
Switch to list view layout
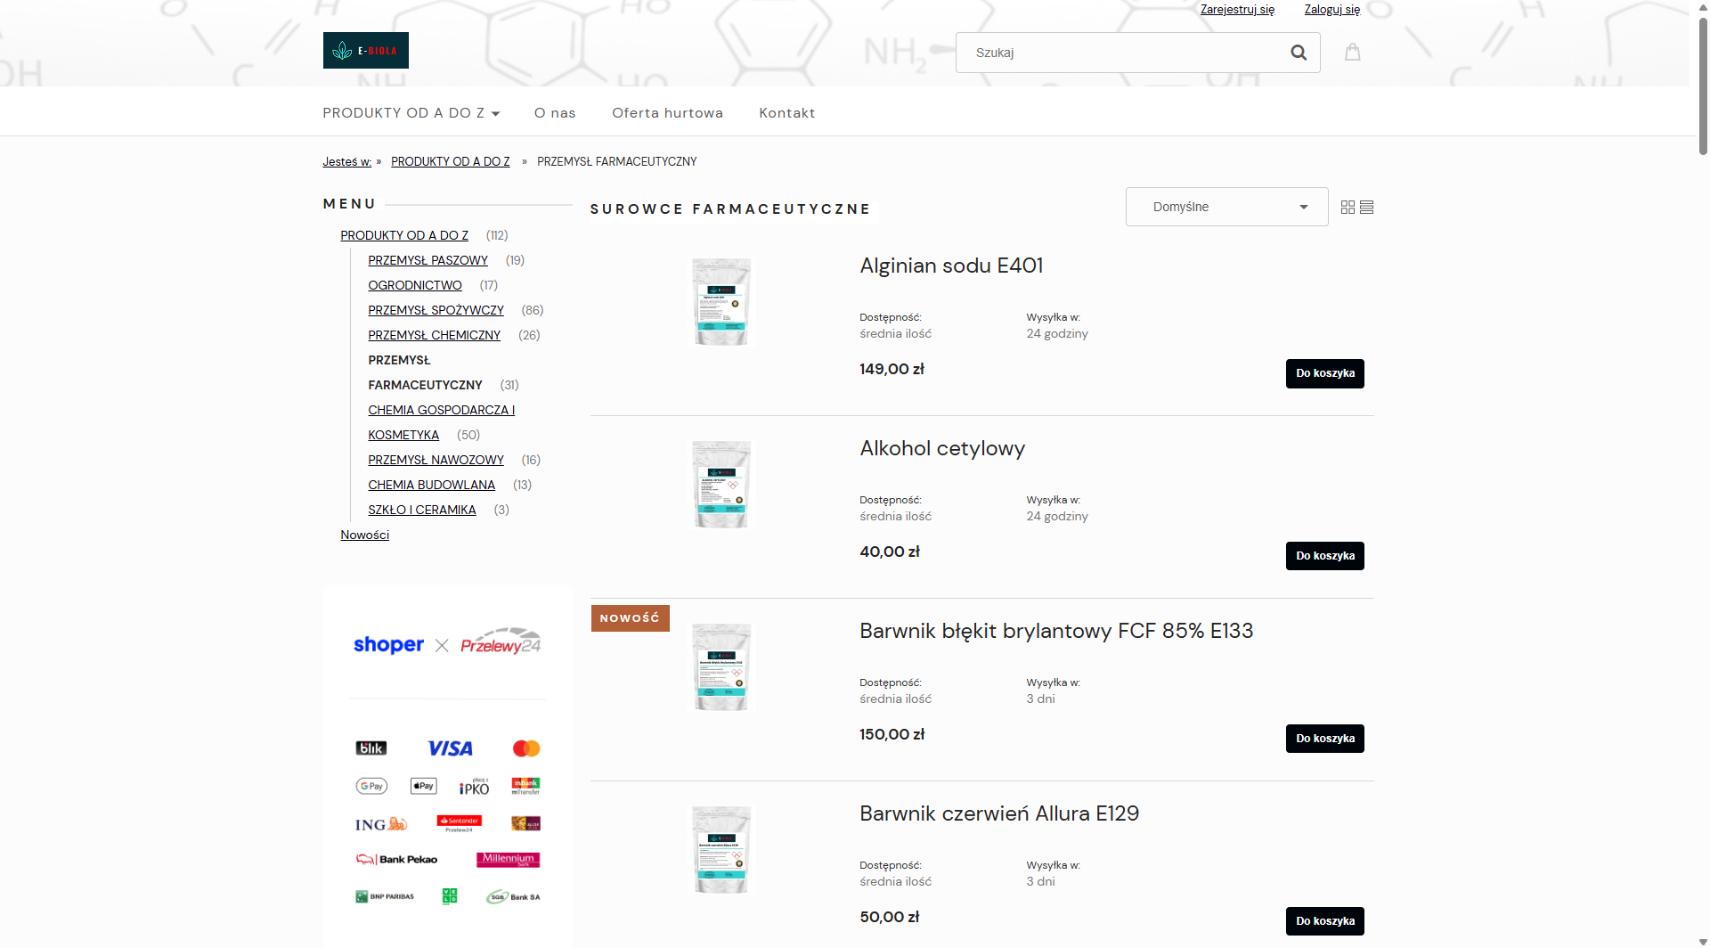click(1367, 207)
